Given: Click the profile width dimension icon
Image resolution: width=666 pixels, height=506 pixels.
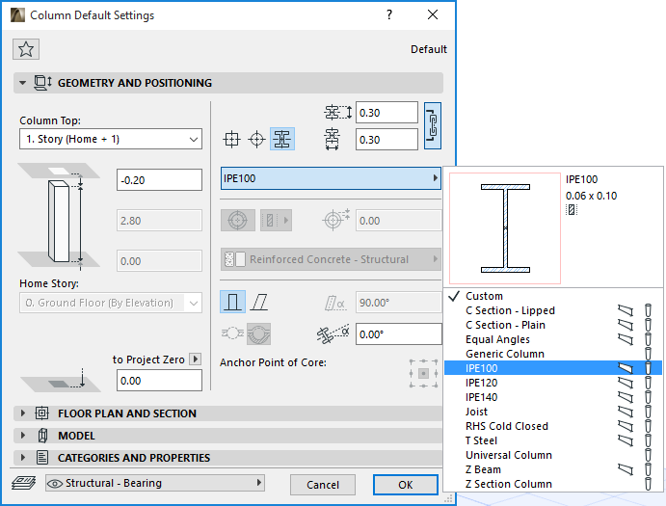Looking at the screenshot, I should (x=333, y=140).
